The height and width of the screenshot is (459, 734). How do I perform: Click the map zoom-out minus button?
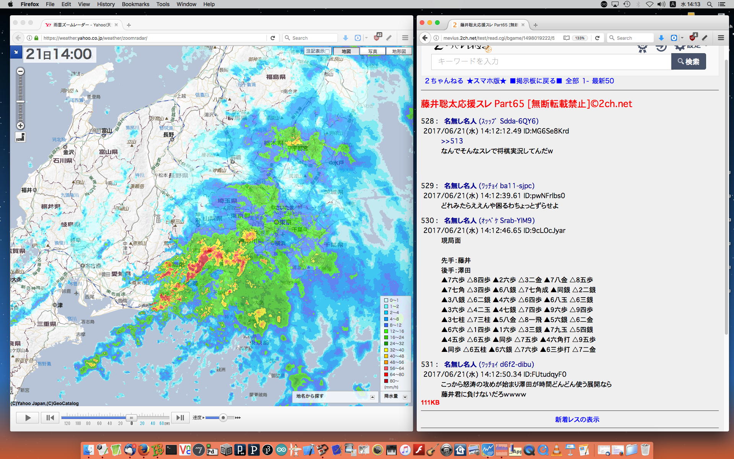pos(21,72)
